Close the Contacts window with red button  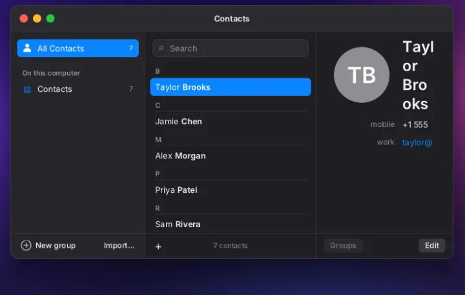(x=24, y=18)
